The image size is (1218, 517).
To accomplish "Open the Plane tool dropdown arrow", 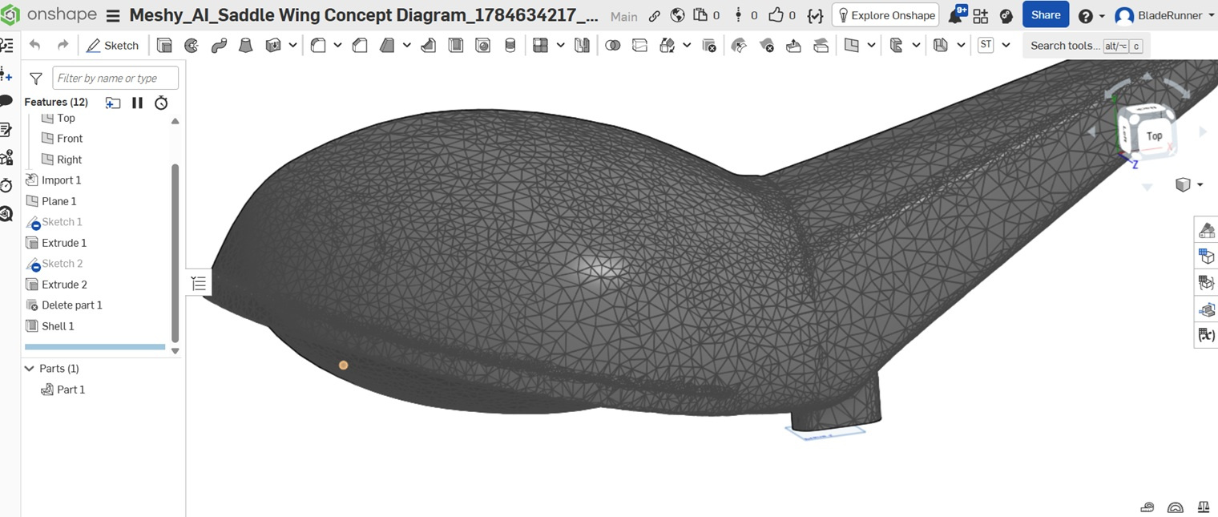I will 871,46.
